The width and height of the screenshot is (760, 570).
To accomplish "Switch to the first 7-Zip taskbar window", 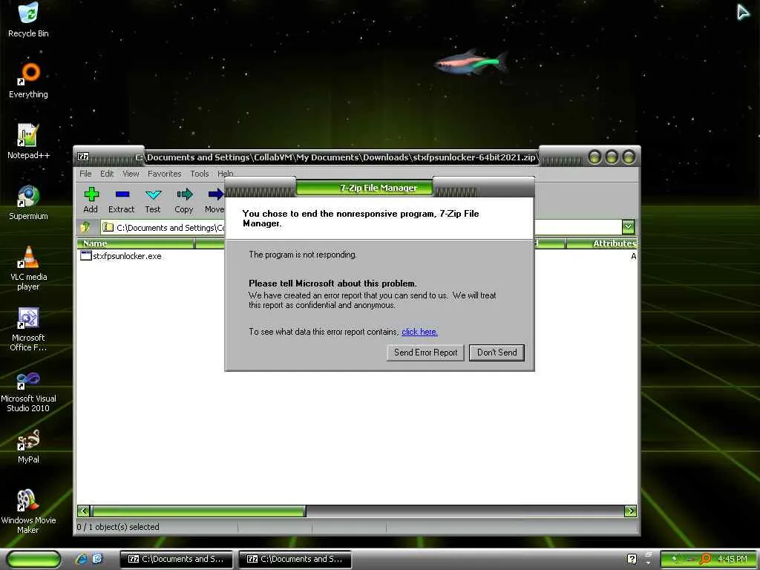I will (x=177, y=559).
